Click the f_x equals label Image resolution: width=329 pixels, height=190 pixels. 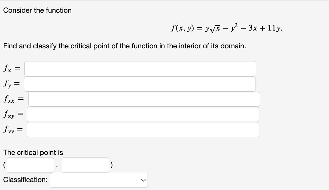click(x=12, y=68)
